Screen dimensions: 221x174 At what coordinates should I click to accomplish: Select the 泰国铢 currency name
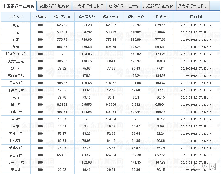click(16, 170)
